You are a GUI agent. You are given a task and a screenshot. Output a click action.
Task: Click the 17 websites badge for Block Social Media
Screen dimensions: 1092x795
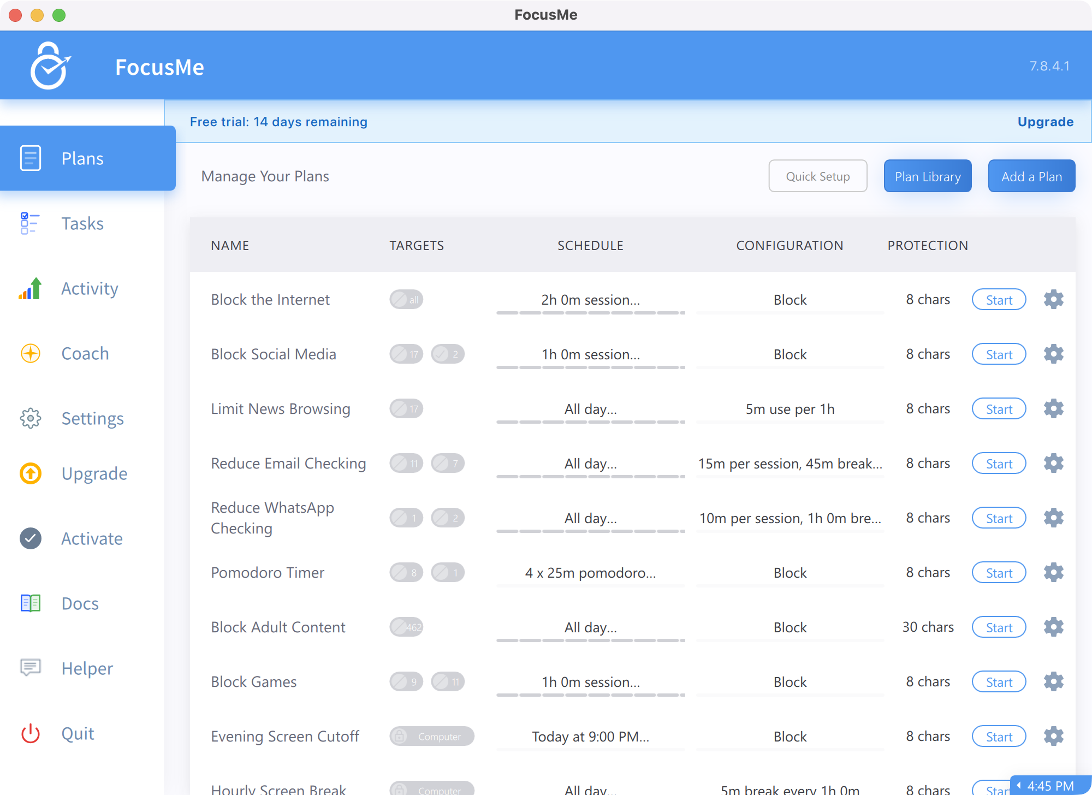click(x=406, y=354)
